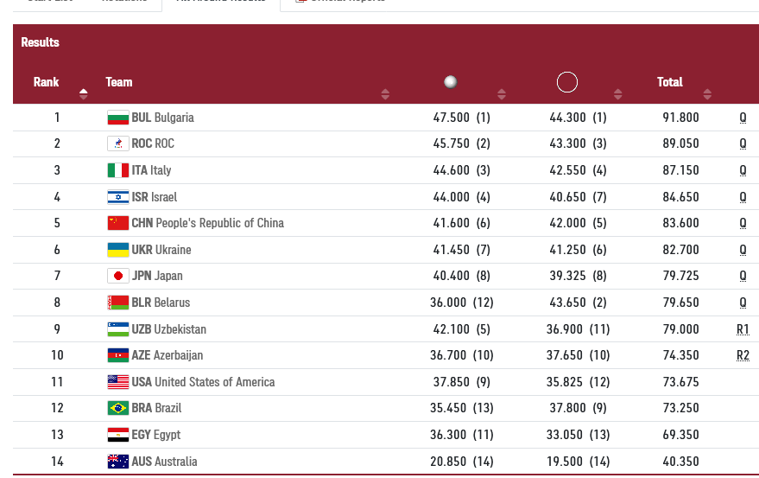Click the USA flag icon

[x=118, y=382]
